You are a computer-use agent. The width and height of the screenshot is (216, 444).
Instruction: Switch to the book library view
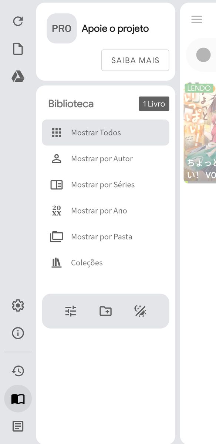17,398
